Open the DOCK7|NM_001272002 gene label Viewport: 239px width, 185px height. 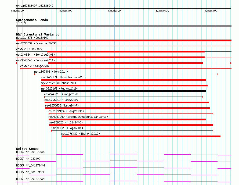point(31,179)
